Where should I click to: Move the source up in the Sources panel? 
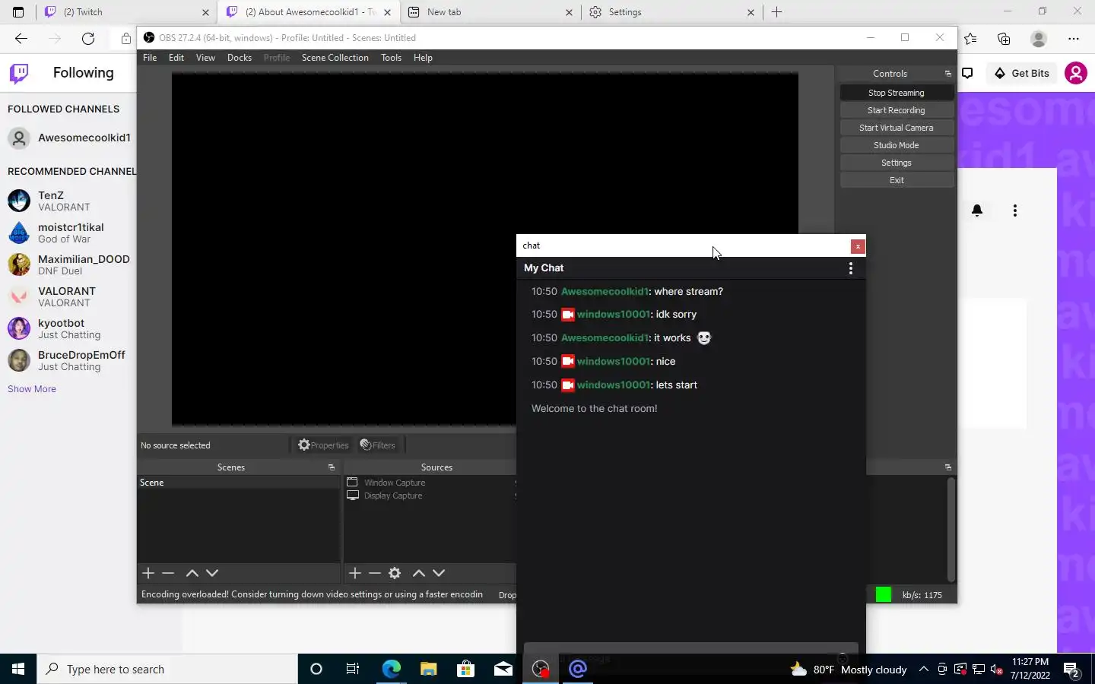[419, 573]
